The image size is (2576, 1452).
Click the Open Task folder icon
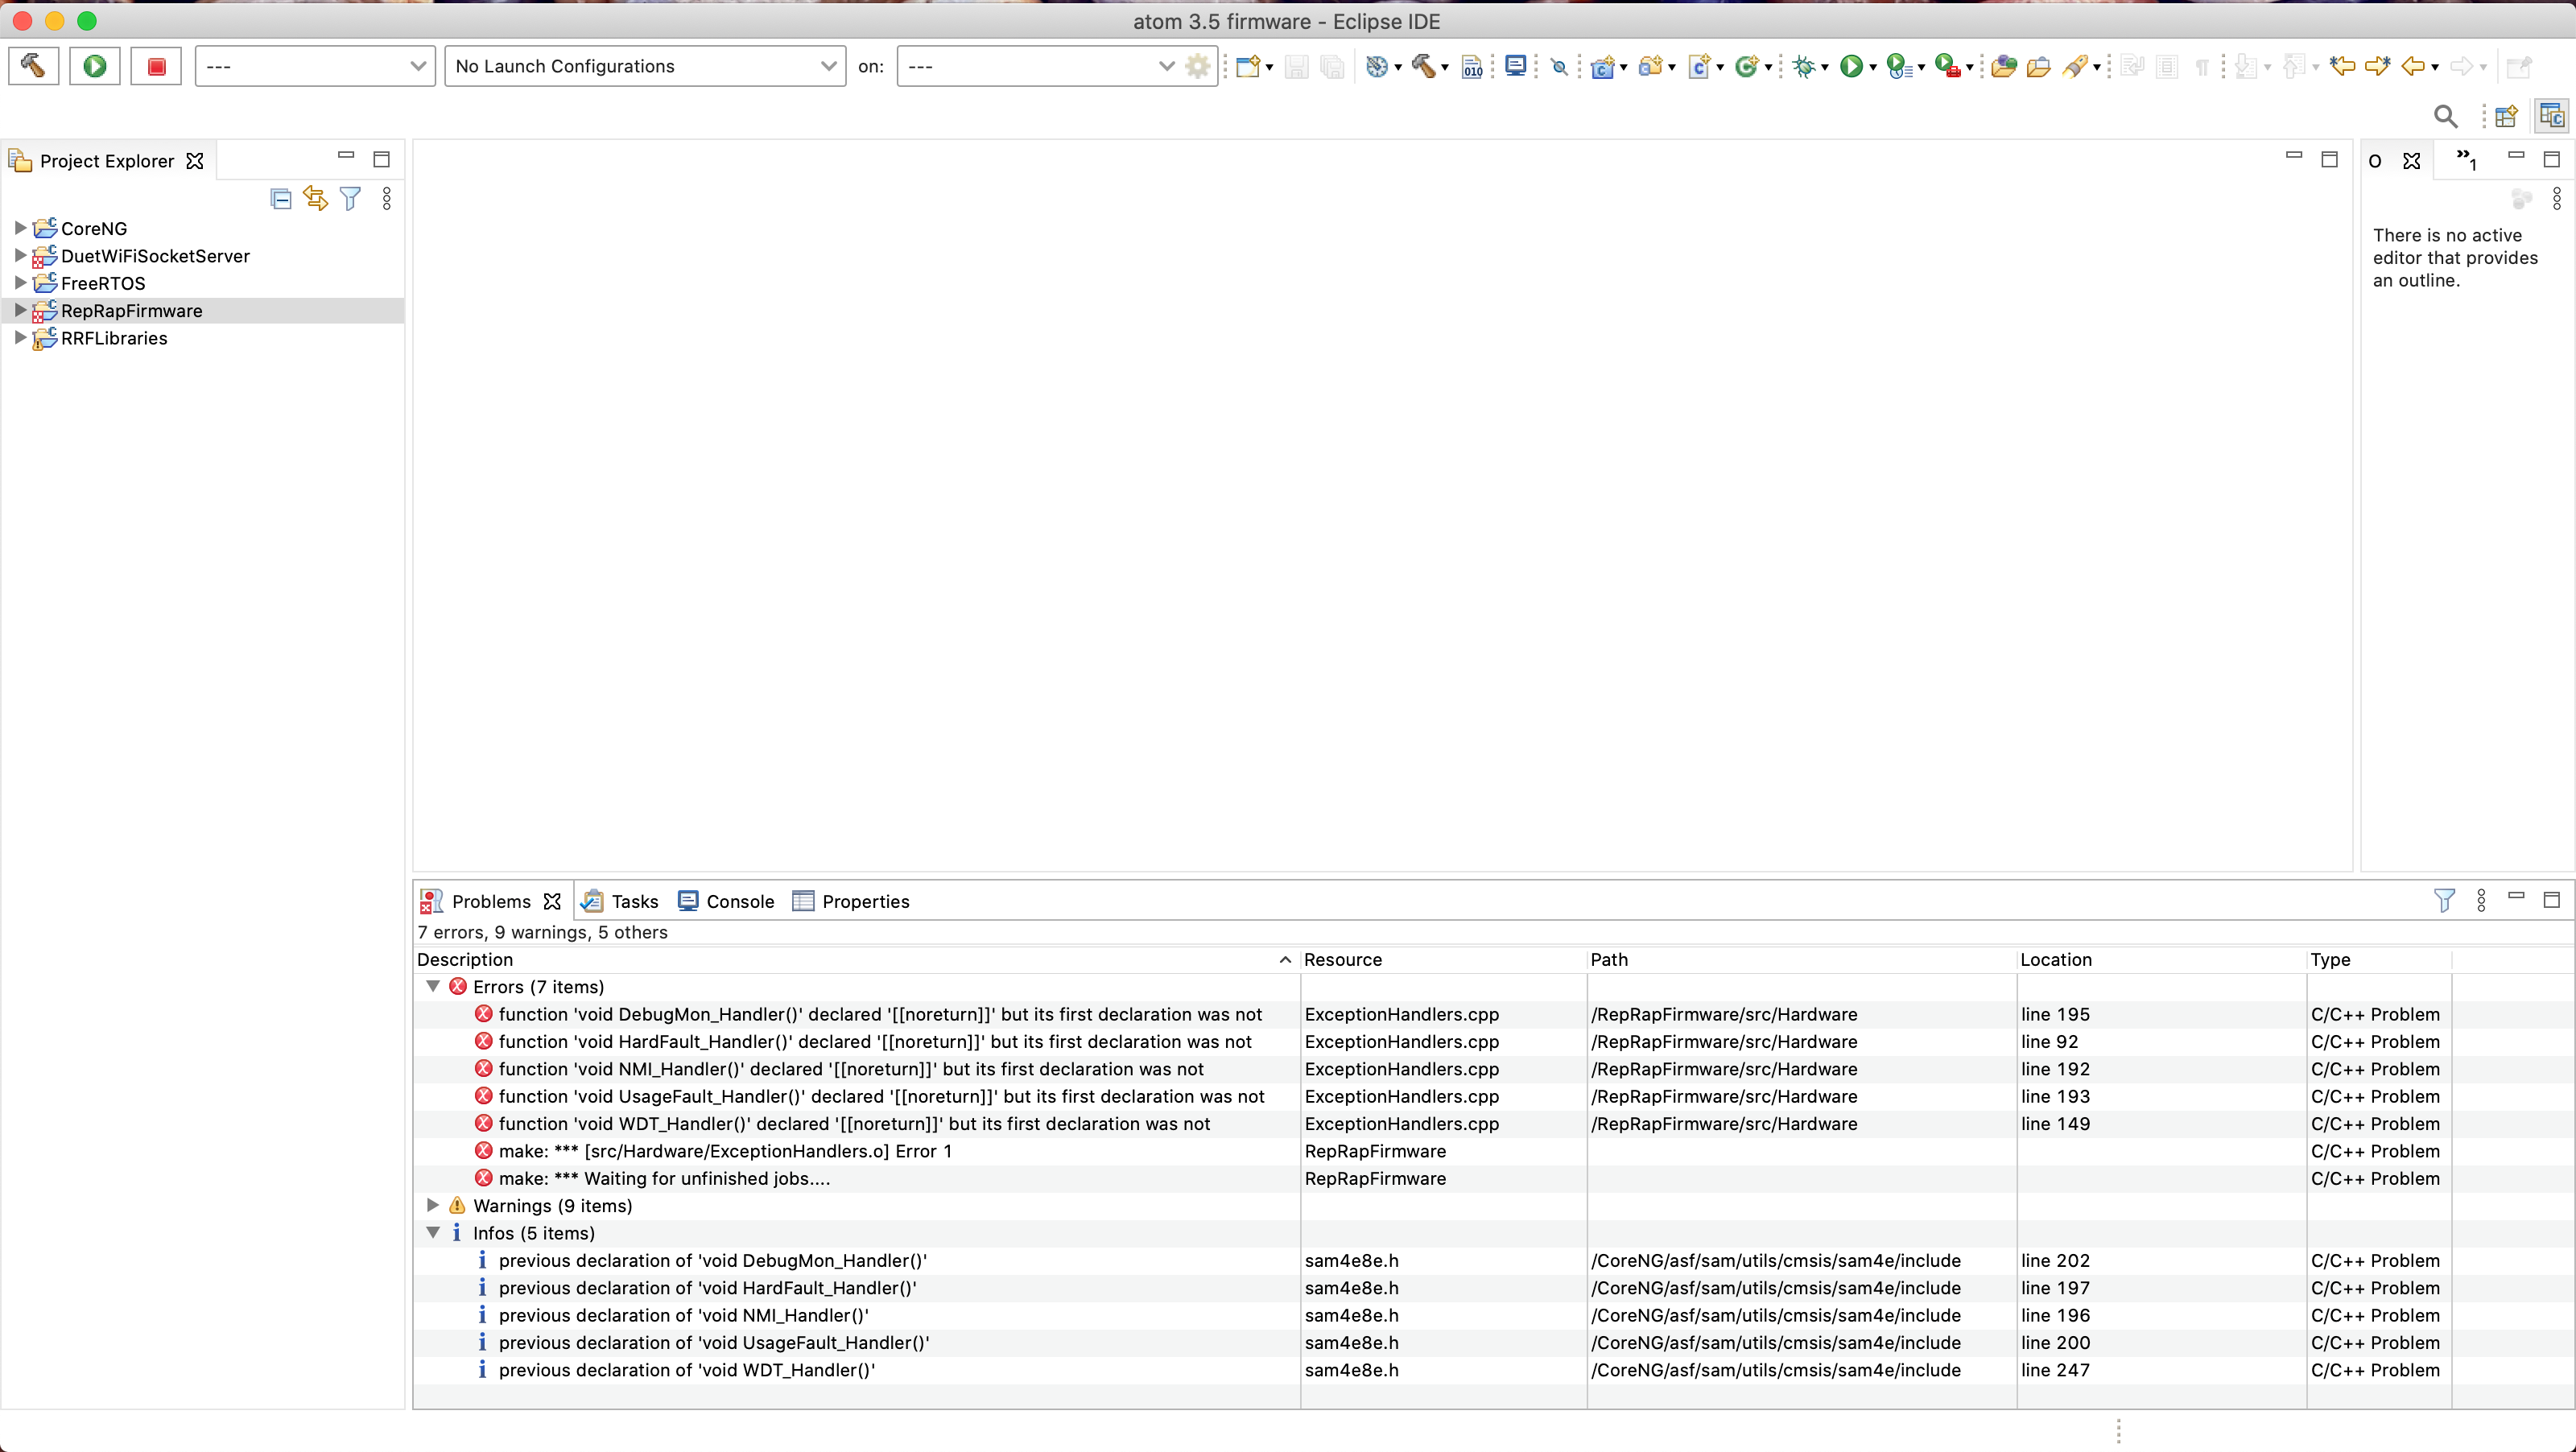click(x=2038, y=67)
